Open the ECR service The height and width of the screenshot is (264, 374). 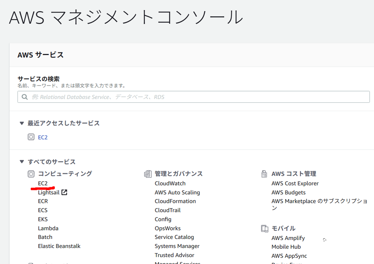43,201
